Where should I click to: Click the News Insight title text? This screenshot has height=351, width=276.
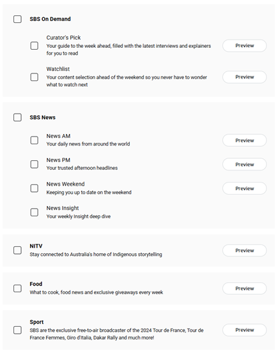coord(63,208)
